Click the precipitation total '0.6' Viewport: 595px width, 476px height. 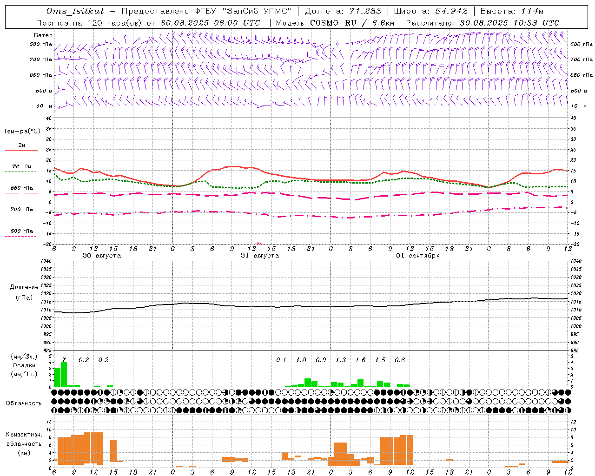[400, 360]
